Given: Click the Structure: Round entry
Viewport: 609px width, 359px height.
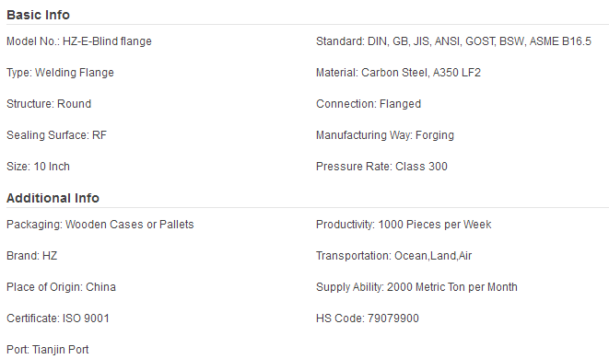Looking at the screenshot, I should coord(49,104).
